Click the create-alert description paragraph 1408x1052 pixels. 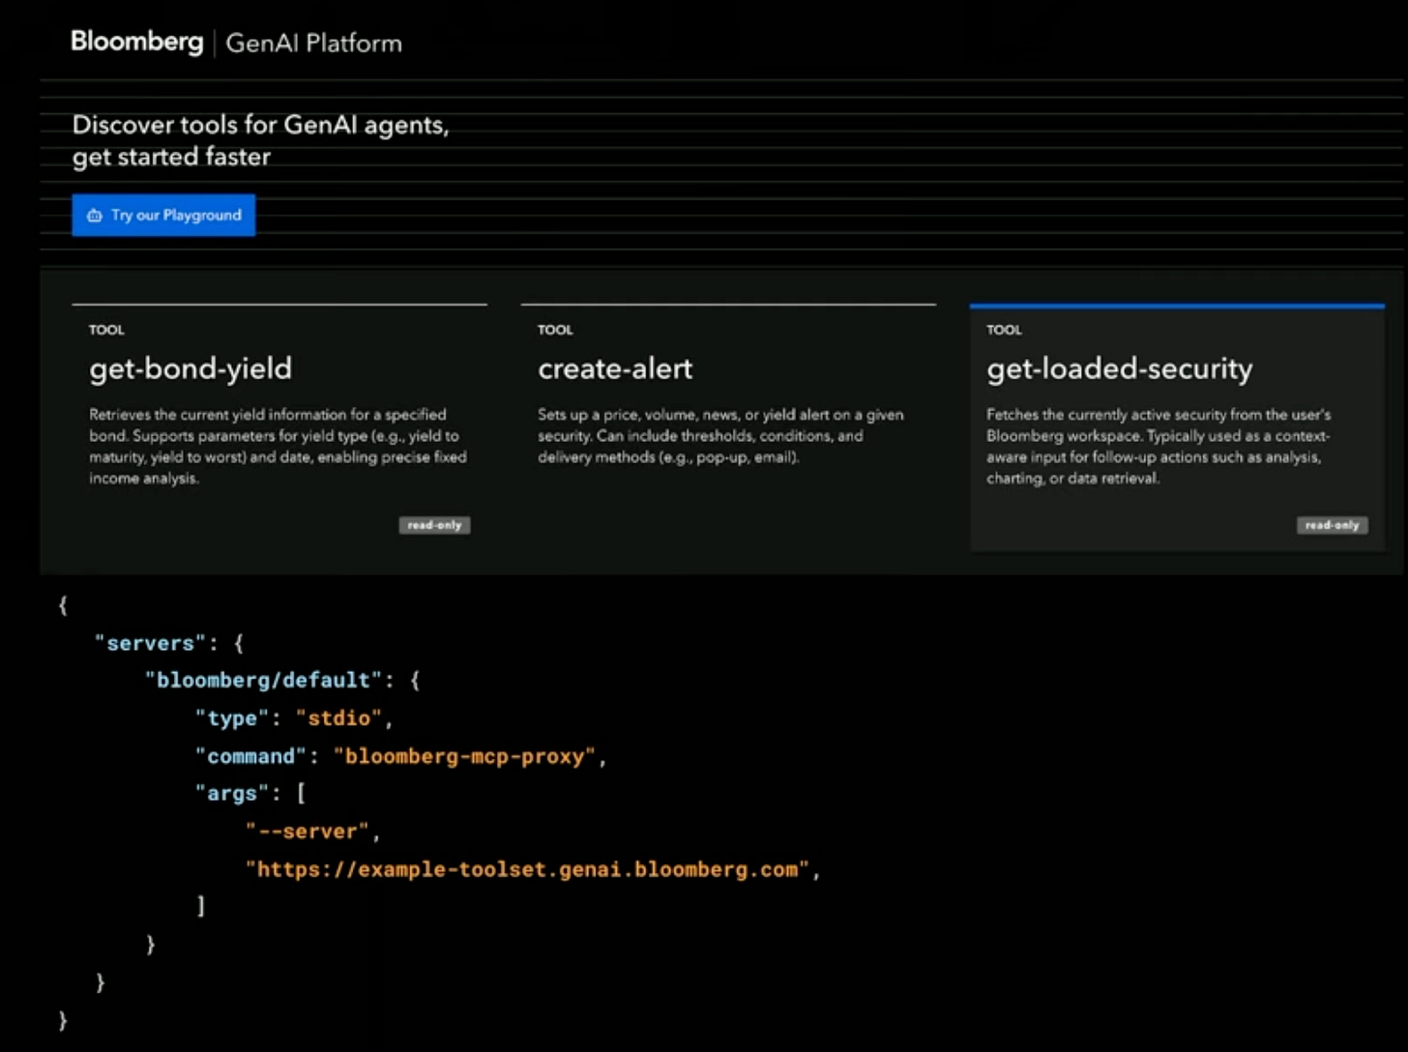pos(721,435)
